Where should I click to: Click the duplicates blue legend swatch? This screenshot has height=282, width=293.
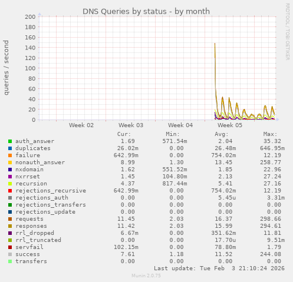(x=10, y=148)
